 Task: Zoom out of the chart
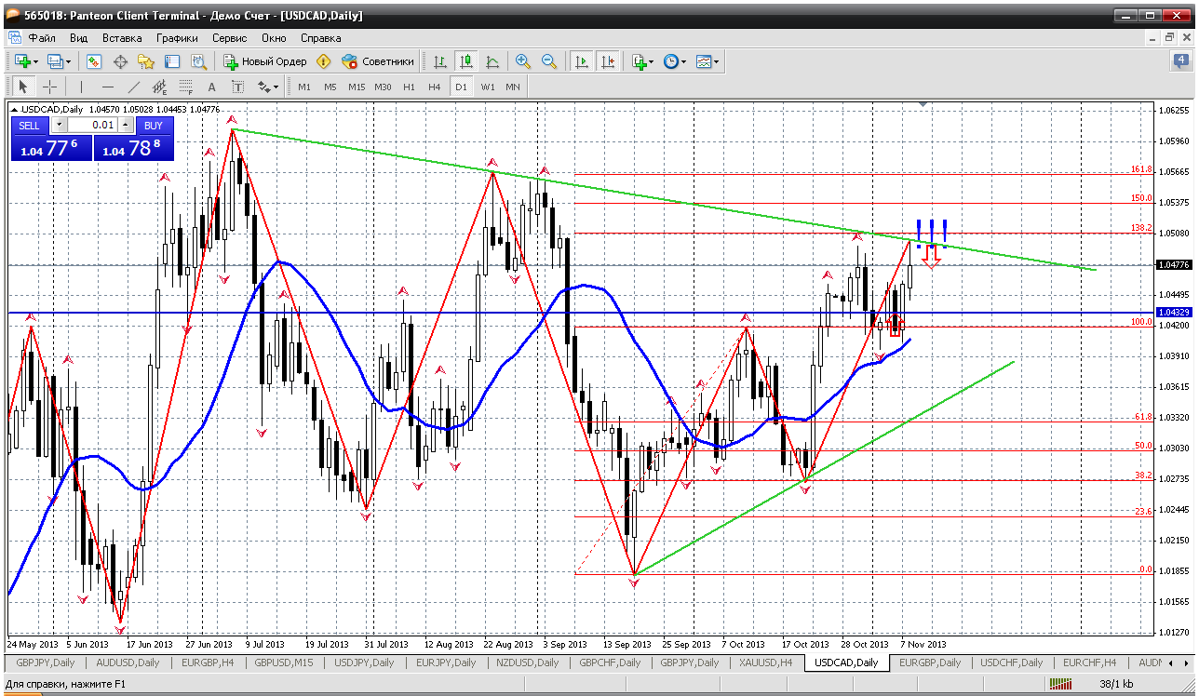pos(549,61)
